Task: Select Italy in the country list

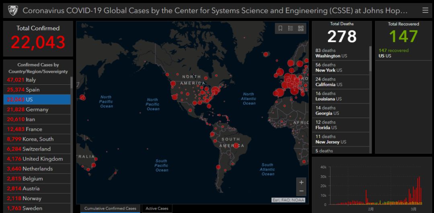Action: (37, 80)
